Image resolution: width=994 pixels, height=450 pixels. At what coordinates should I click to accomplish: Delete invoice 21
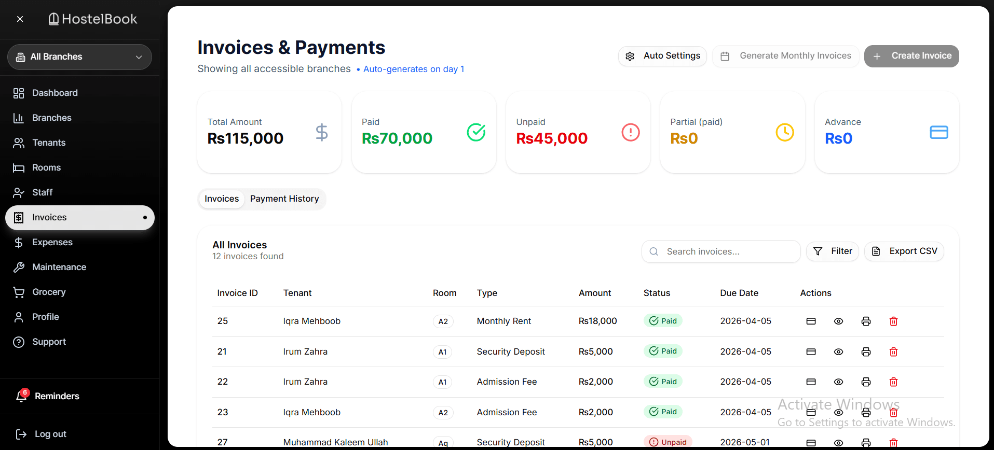coord(893,352)
